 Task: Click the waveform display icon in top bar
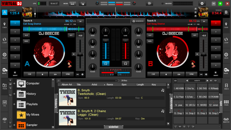click(x=149, y=3)
